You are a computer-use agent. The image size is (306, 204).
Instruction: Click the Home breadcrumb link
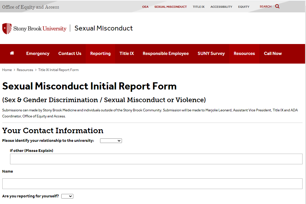[x=7, y=70]
